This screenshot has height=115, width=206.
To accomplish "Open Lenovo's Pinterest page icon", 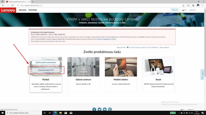I will (x=110, y=109).
